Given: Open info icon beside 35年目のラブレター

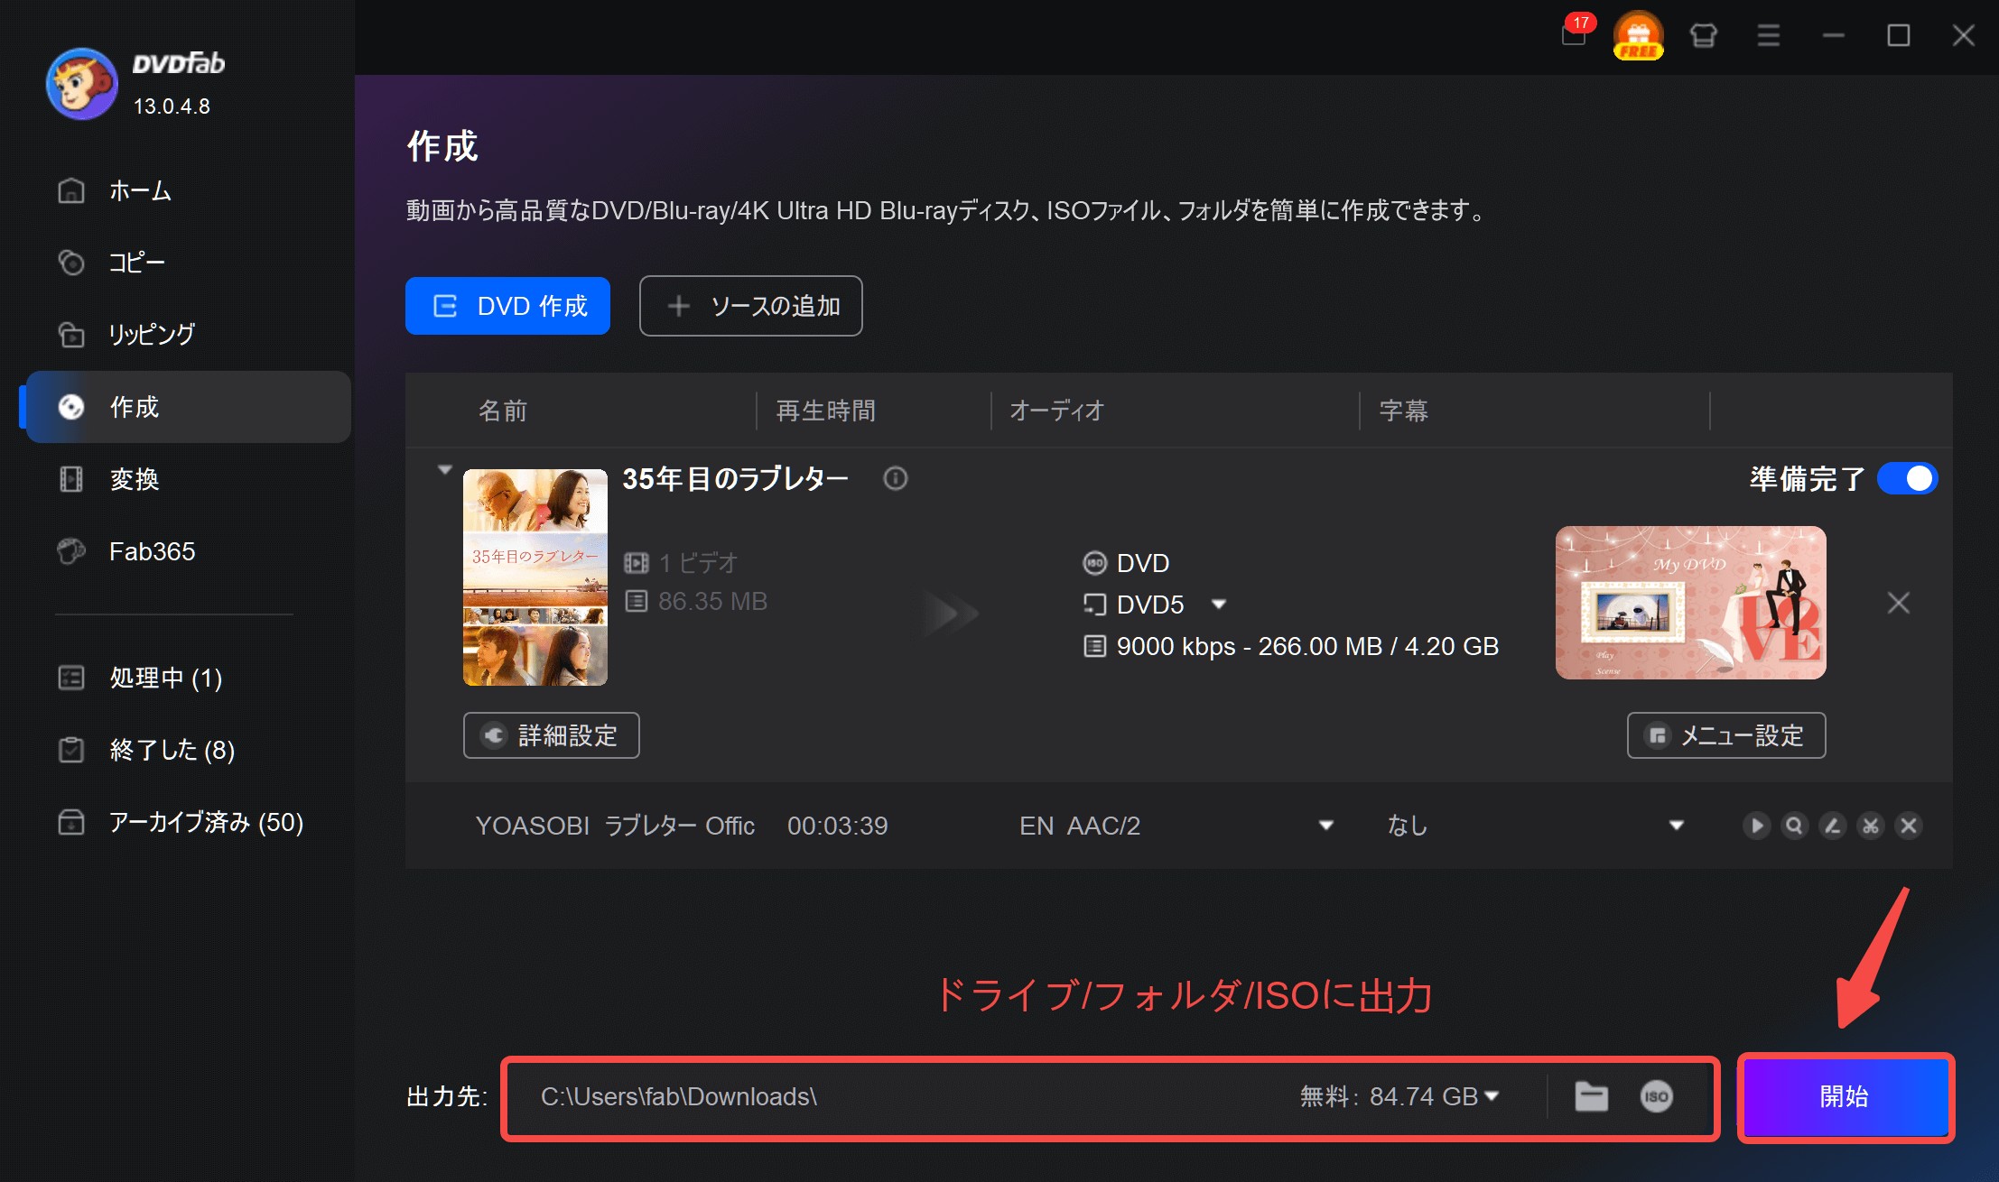Looking at the screenshot, I should (895, 478).
